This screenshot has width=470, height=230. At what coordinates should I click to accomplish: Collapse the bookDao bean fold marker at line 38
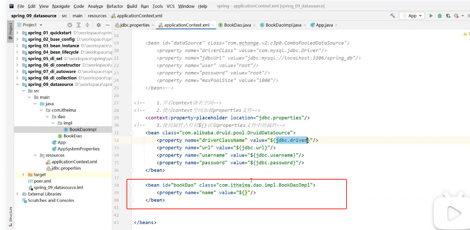click(x=132, y=185)
